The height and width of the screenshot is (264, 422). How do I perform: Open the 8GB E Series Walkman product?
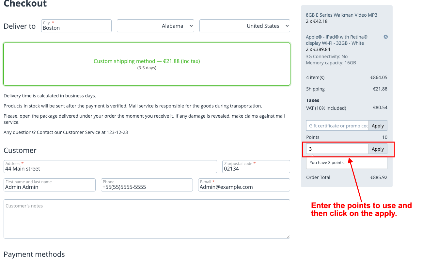[341, 15]
